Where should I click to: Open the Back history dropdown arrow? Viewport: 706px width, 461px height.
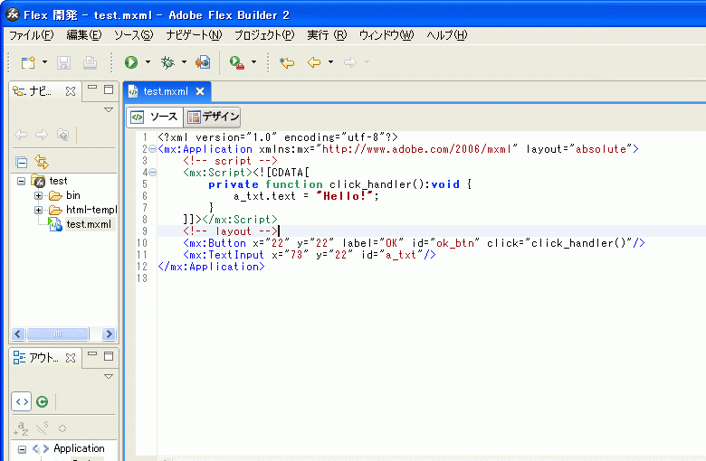coord(331,62)
